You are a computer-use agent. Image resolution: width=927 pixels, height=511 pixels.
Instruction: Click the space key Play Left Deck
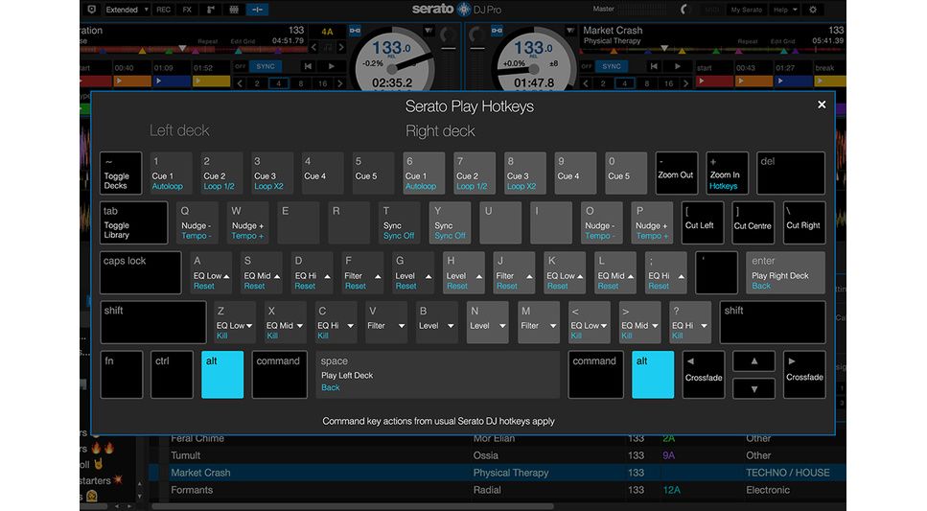click(x=438, y=374)
